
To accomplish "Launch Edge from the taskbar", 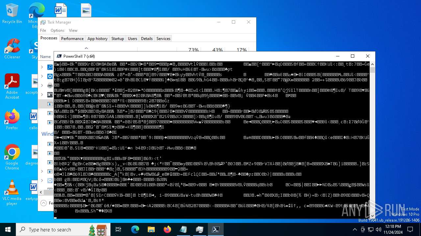I will [x=135, y=229].
